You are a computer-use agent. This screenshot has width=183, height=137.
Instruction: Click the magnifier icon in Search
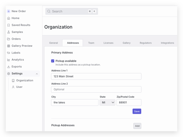(49, 11)
